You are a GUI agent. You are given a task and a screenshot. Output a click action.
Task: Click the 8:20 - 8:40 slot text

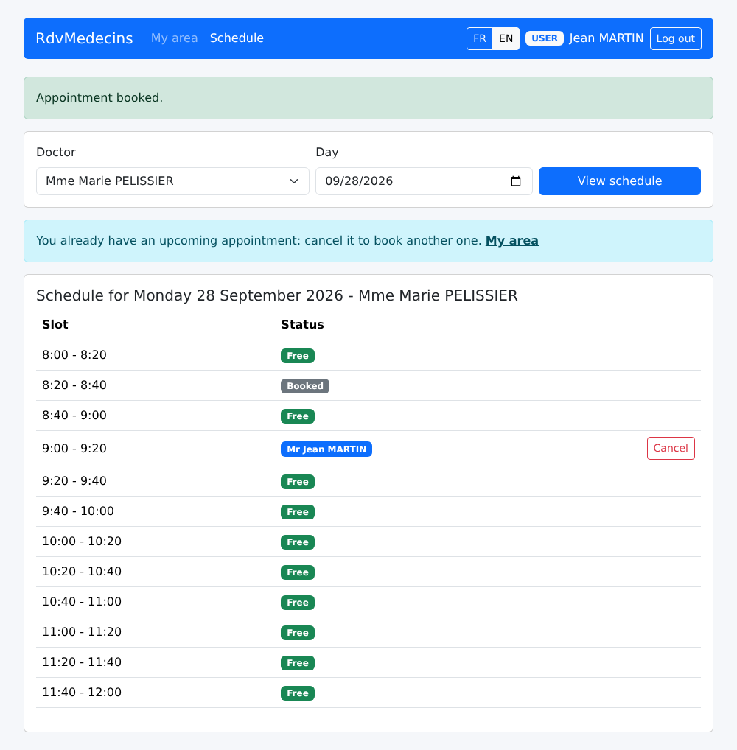[x=74, y=385]
